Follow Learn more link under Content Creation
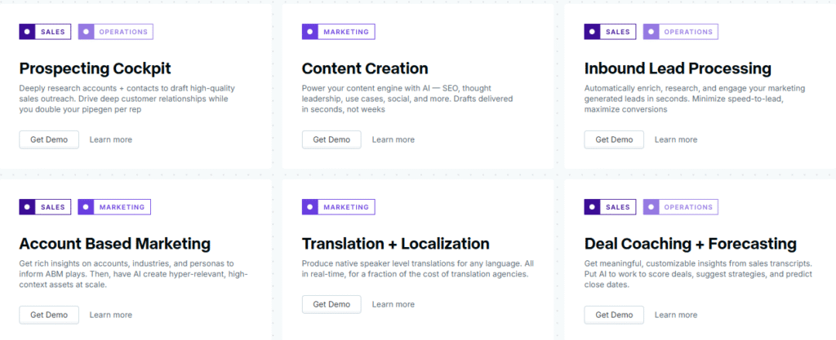The width and height of the screenshot is (836, 340). coord(393,139)
